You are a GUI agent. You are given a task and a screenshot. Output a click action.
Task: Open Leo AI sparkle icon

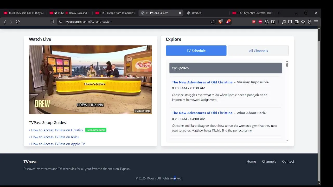click(303, 22)
